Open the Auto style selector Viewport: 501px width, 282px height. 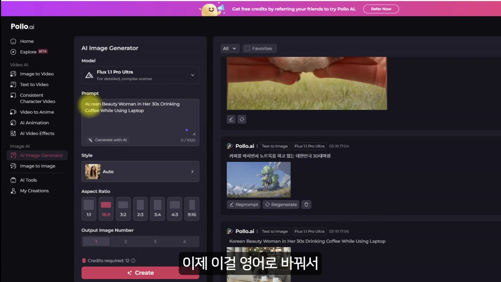coord(140,172)
